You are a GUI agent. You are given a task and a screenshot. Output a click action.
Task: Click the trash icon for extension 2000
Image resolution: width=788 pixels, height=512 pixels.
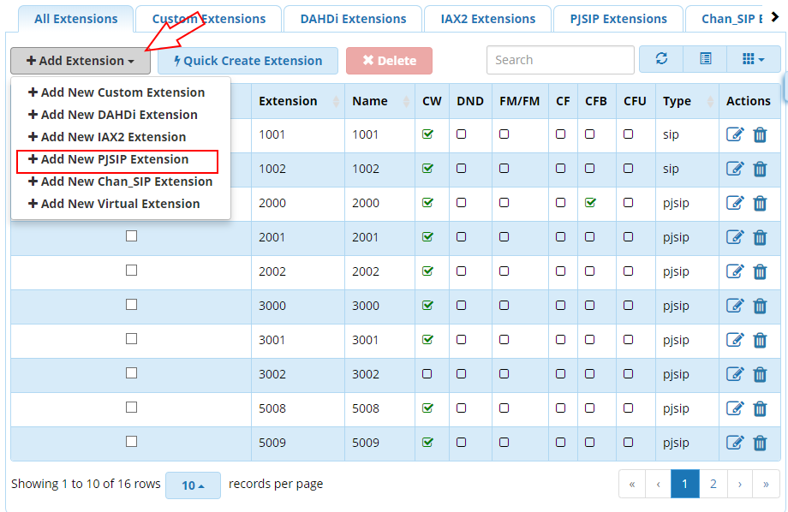coord(760,203)
